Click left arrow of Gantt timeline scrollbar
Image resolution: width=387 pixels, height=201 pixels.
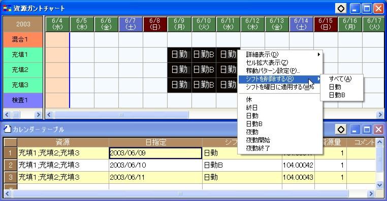(49, 114)
